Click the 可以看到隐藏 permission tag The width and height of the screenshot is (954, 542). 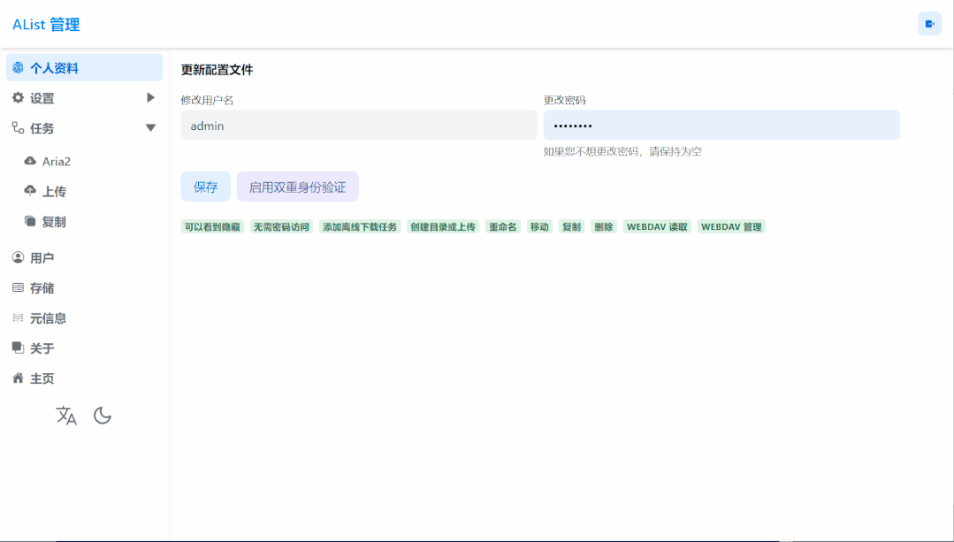point(212,227)
